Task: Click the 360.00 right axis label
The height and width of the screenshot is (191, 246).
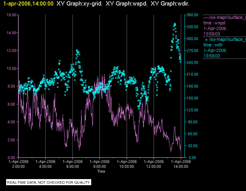Action: tap(192, 15)
